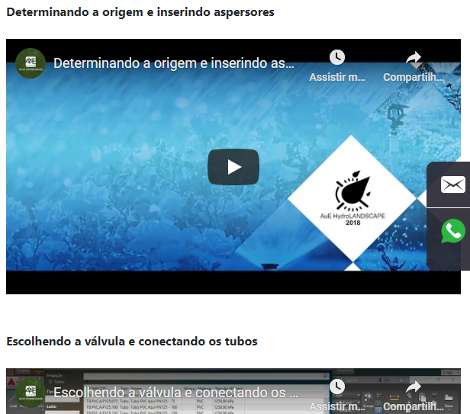Screen dimensions: 470x414
Task: Click the 'Compartilh...' label on second video
Action: coord(413,406)
